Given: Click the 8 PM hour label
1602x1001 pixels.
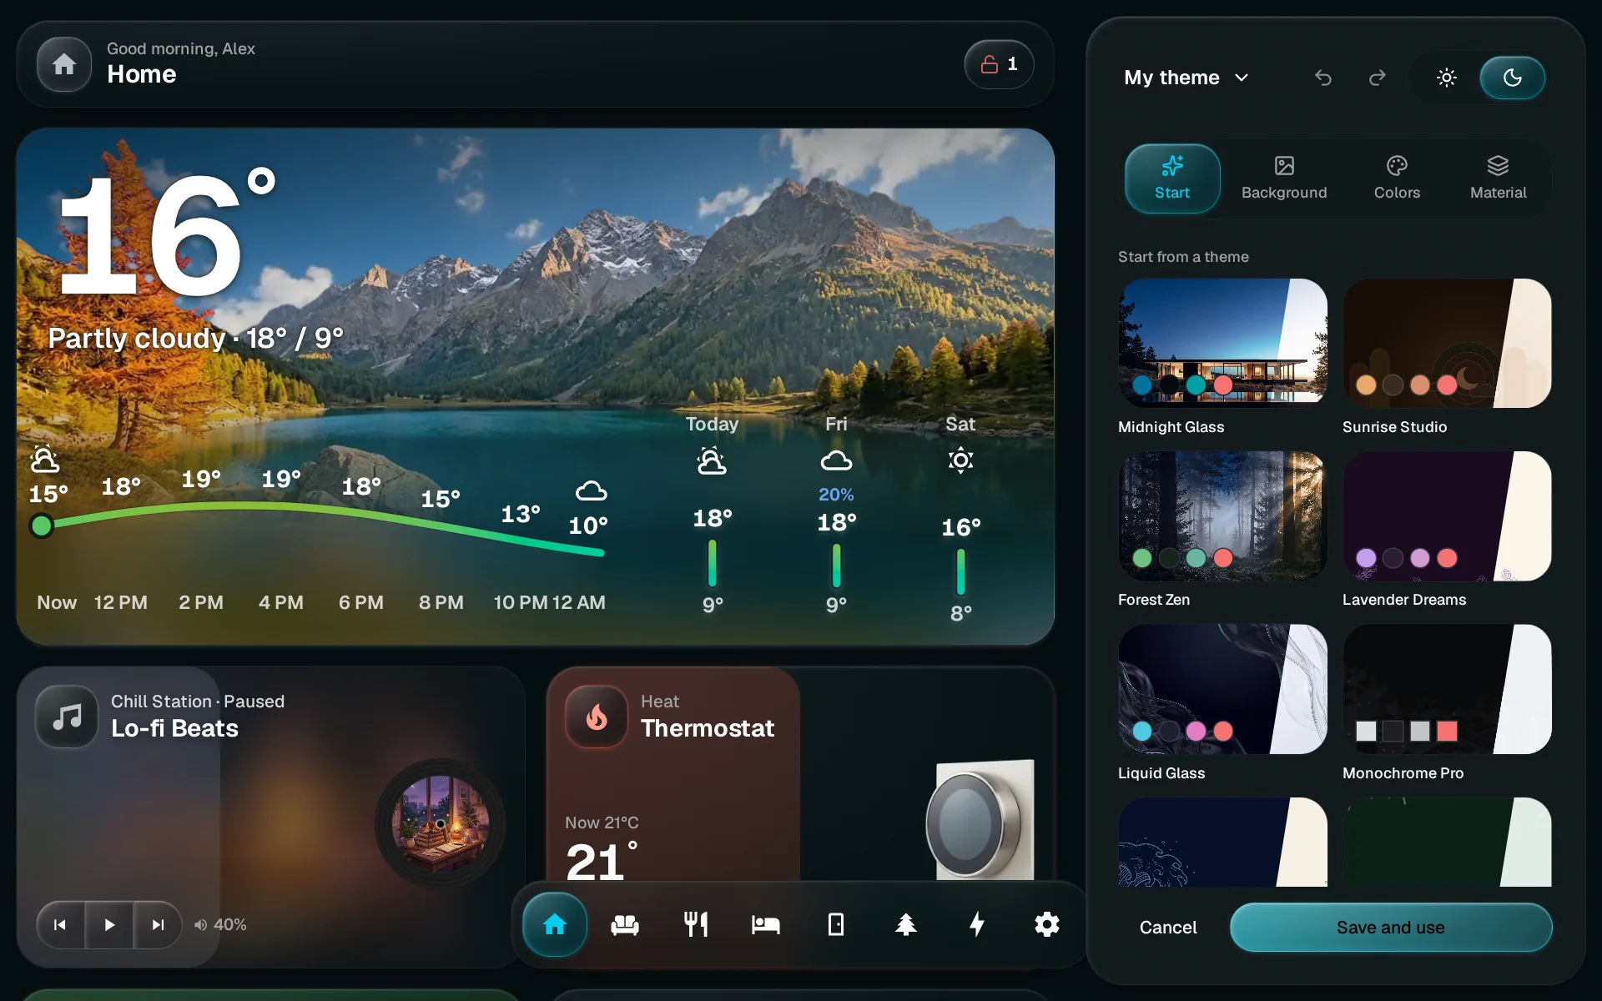Looking at the screenshot, I should [x=441, y=602].
